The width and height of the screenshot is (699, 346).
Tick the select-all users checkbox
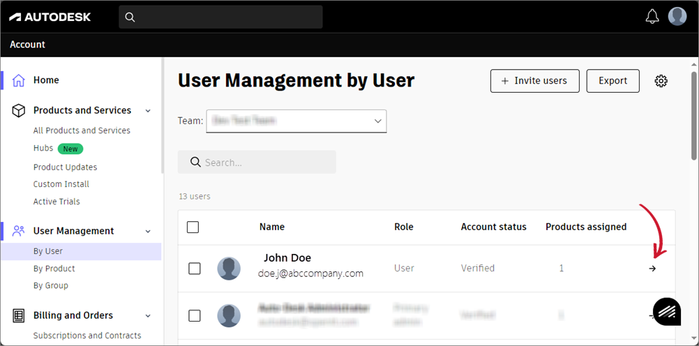[193, 227]
